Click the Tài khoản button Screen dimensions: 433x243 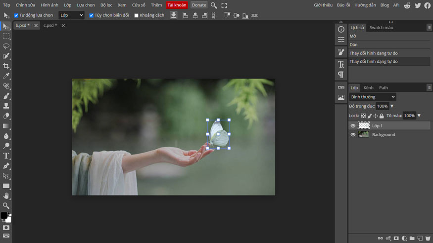click(x=177, y=5)
